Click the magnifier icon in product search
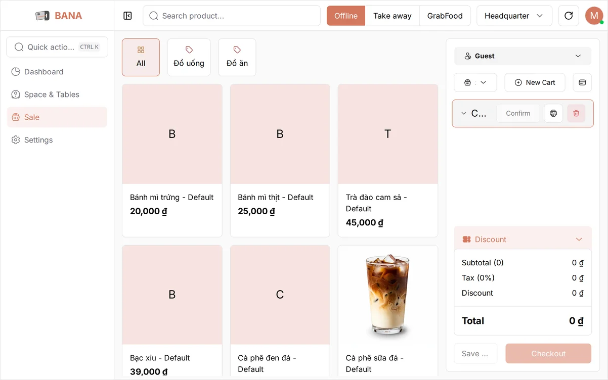Viewport: 608px width, 380px height. (154, 16)
